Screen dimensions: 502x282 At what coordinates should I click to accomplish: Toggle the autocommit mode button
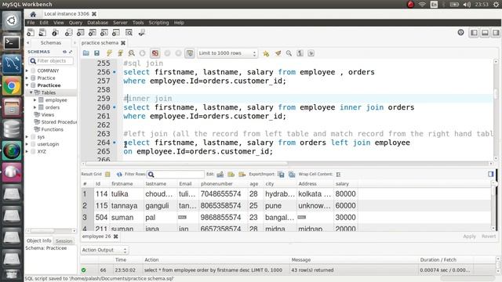point(190,53)
